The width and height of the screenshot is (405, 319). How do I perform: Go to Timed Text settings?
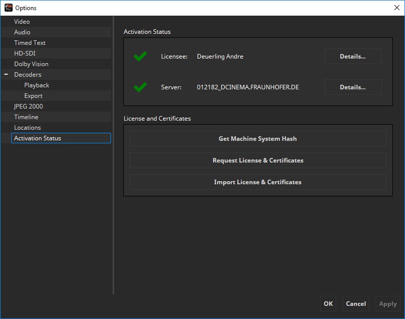tap(30, 43)
